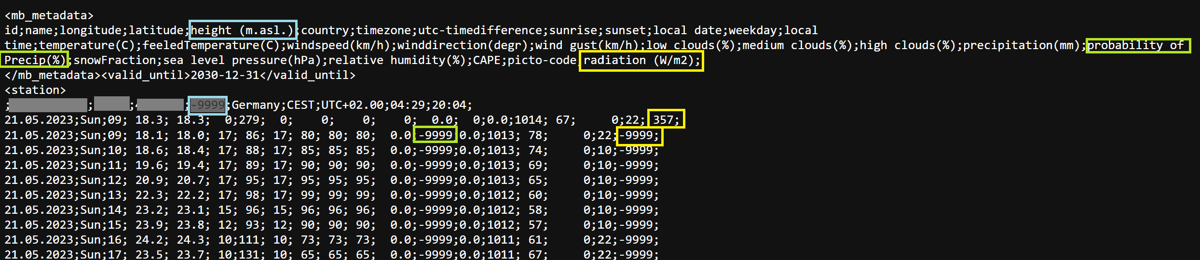Click 'feeledTemperature(C)' header field

211,45
